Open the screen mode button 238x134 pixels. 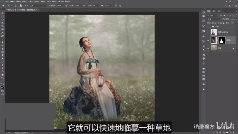(x=2, y=94)
